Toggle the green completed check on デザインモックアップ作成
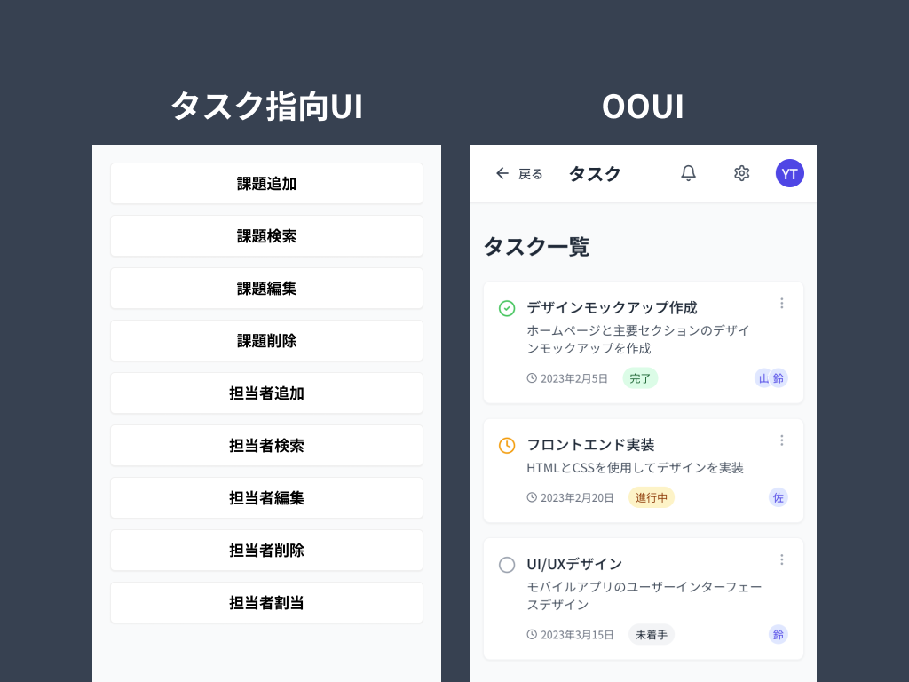Viewport: 909px width, 682px height. click(x=507, y=308)
